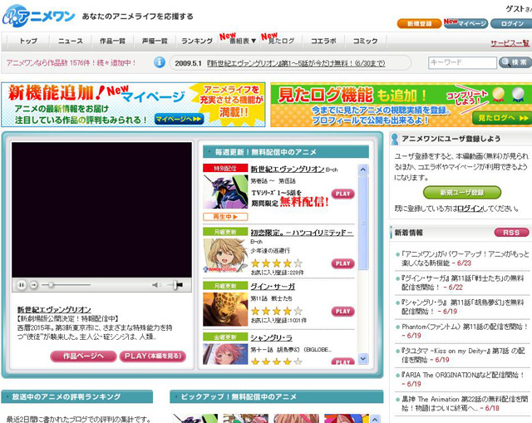Pause the video with the pause button
The image size is (532, 423).
click(x=22, y=285)
